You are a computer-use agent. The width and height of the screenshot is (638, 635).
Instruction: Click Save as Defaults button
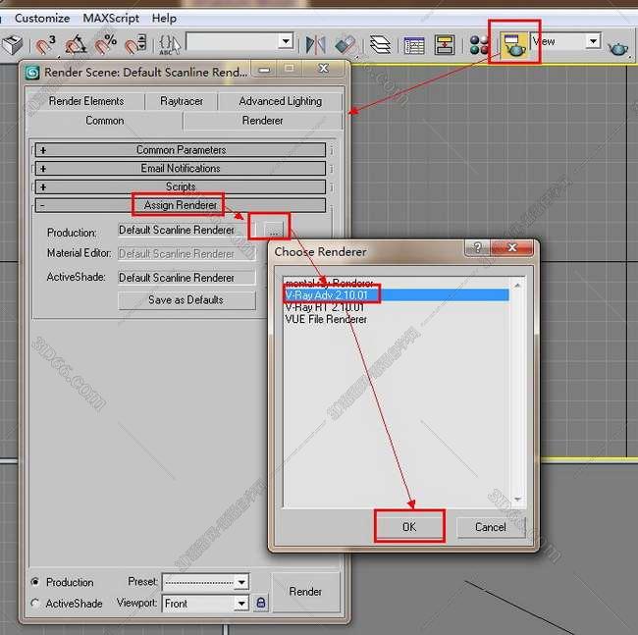point(186,300)
